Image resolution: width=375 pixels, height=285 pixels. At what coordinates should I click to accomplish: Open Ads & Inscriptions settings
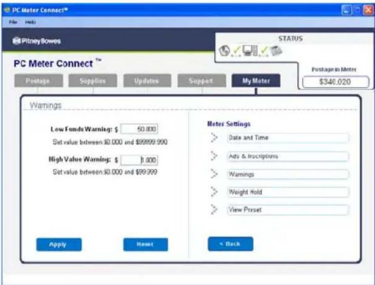click(288, 156)
